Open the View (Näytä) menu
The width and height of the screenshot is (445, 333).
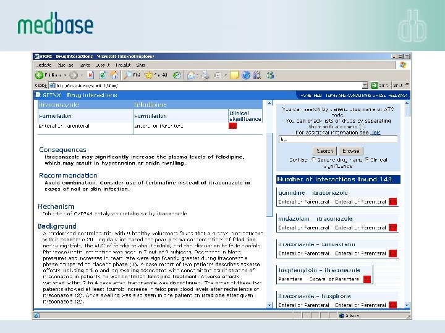pyautogui.click(x=85, y=65)
